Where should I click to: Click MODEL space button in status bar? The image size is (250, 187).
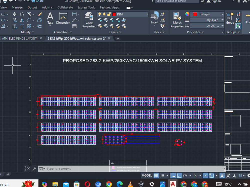(147, 176)
